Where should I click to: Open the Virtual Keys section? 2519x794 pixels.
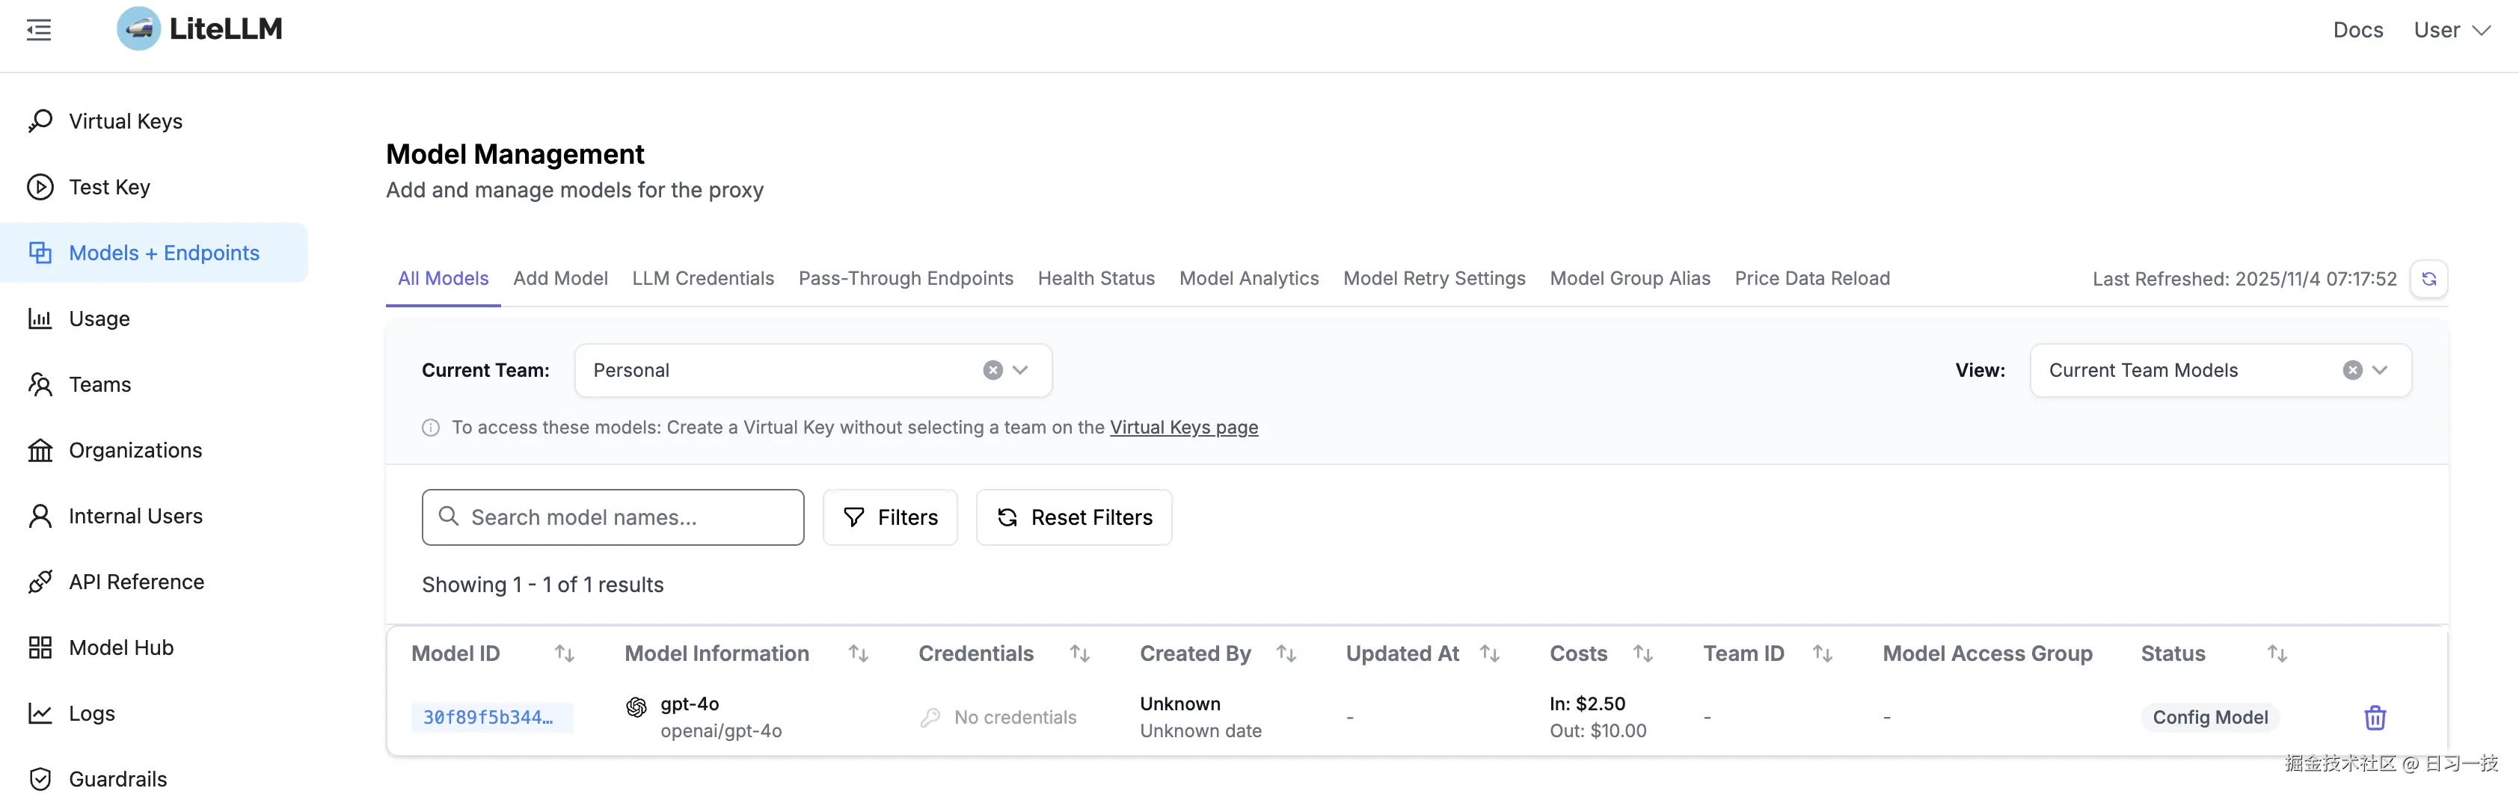tap(125, 120)
